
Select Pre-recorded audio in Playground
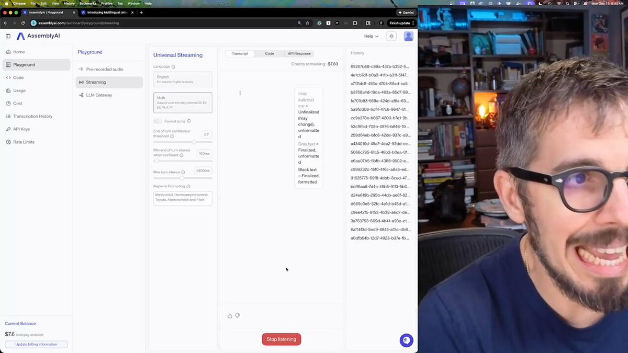click(x=109, y=69)
